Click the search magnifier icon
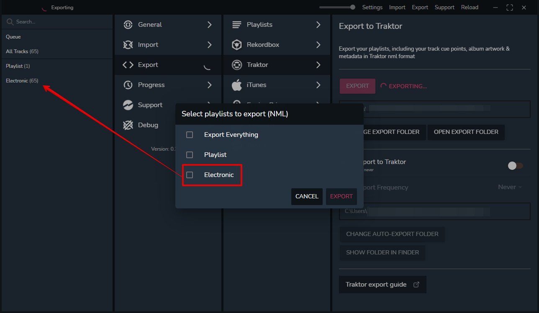539x313 pixels. pos(10,22)
